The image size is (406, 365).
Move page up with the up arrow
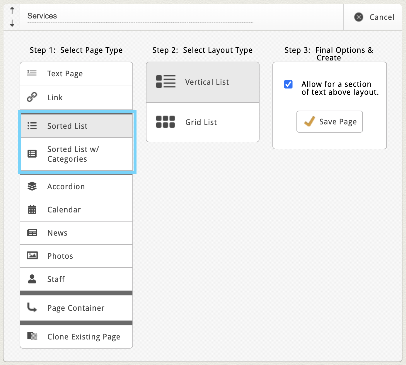[x=12, y=11]
